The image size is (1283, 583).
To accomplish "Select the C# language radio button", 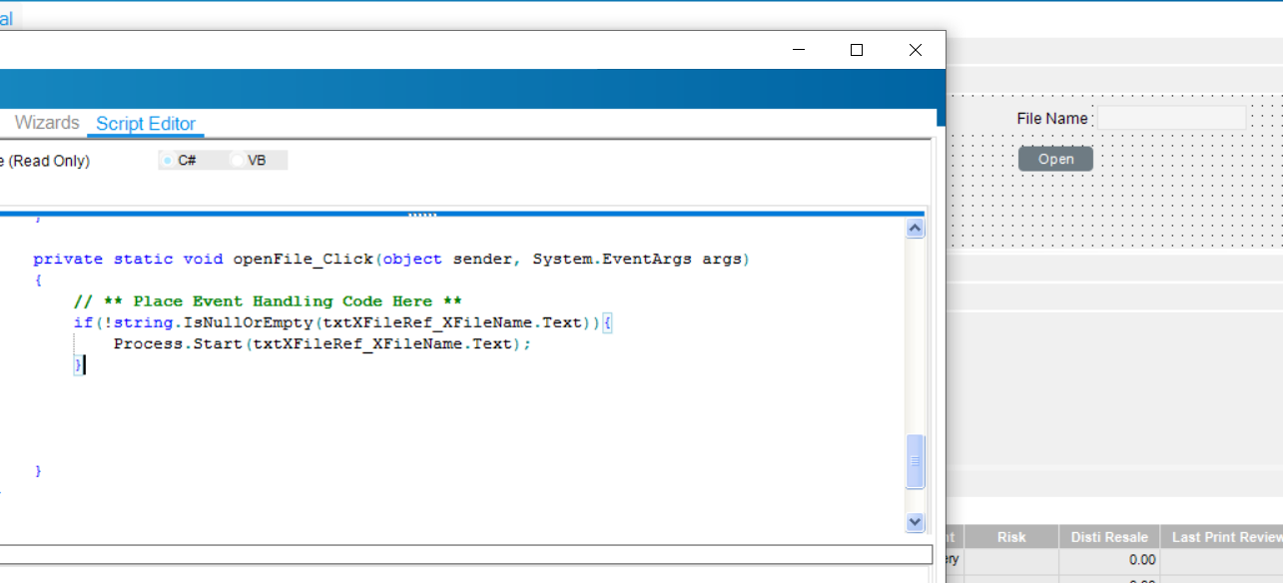I will click(x=168, y=160).
